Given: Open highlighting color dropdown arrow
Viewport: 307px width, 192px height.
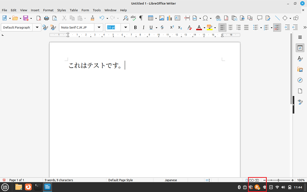Looking at the screenshot, I should click(215, 28).
